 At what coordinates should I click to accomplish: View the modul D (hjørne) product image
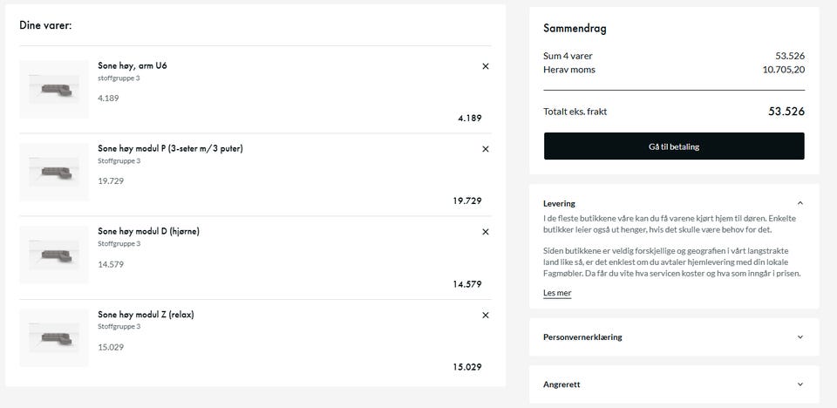click(54, 255)
